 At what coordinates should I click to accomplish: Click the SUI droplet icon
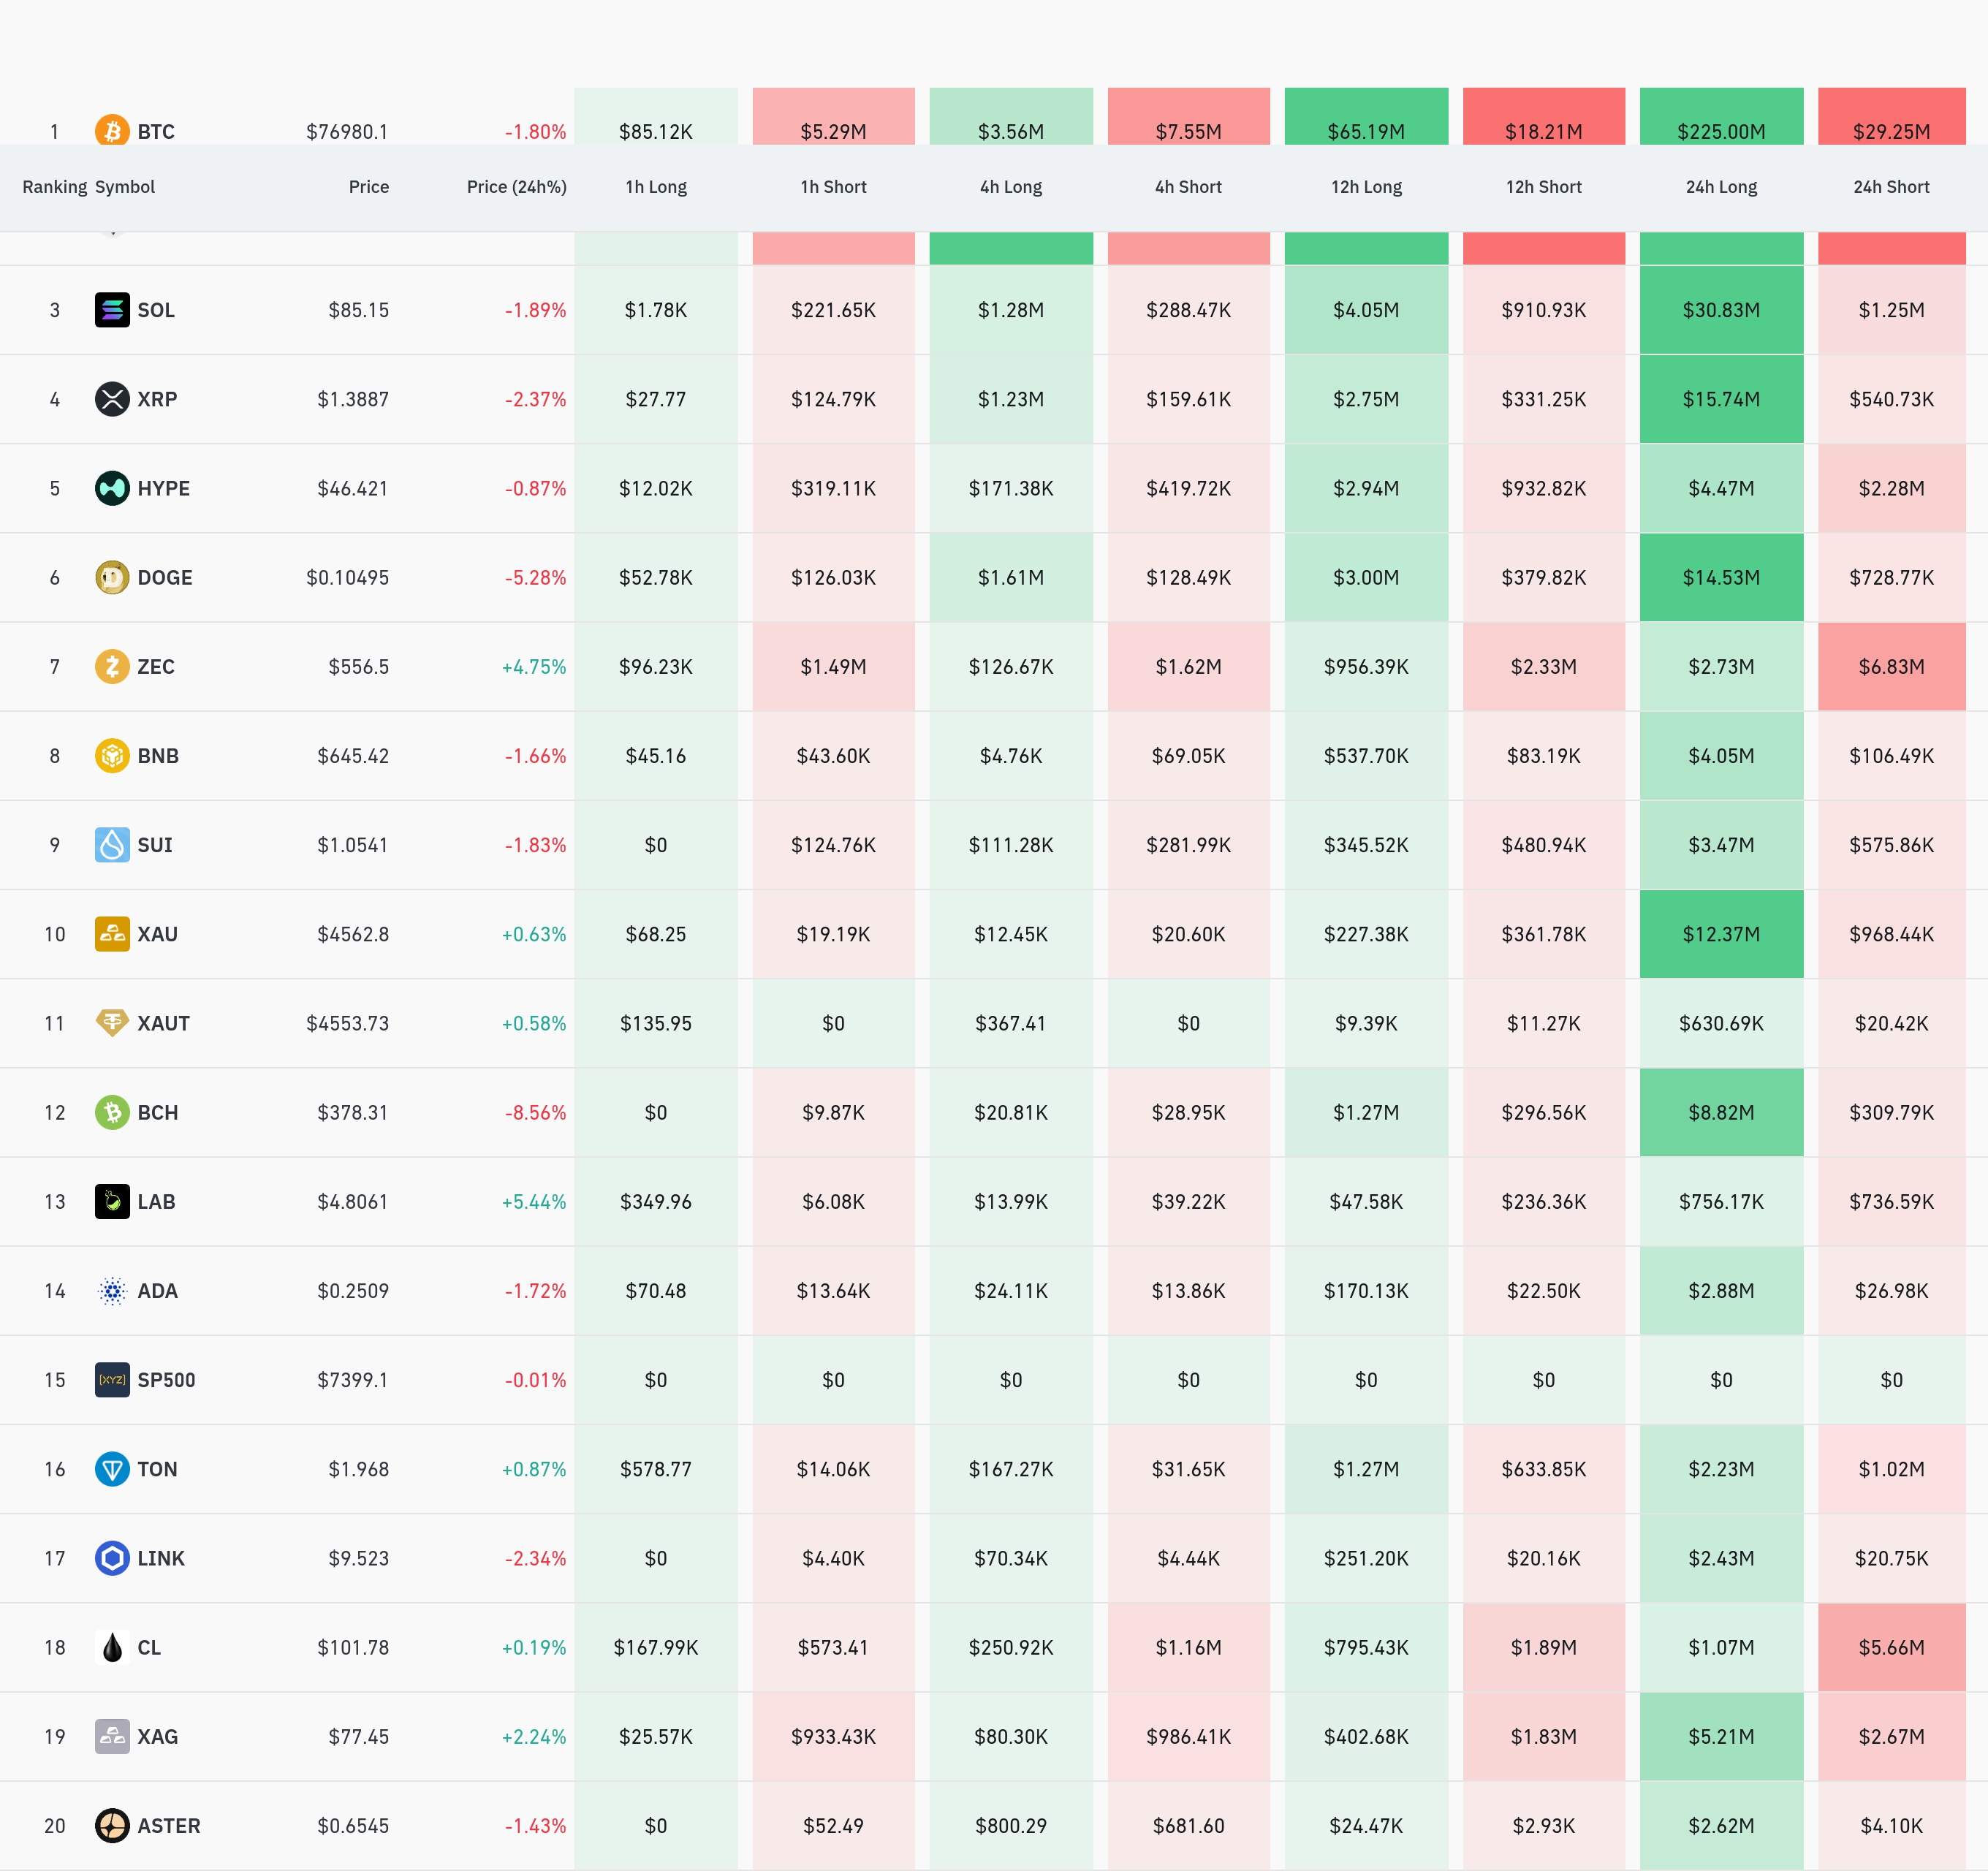[x=112, y=845]
